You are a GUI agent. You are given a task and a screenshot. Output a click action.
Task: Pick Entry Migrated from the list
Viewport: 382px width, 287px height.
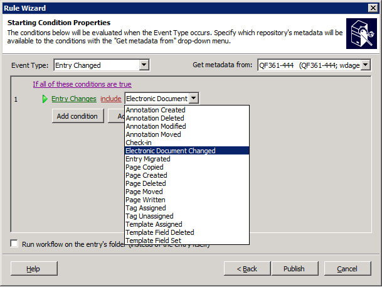pos(148,159)
